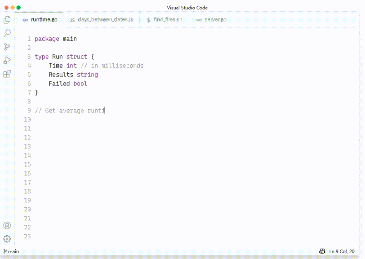Open the Run and Debug view
365x259 pixels.
(x=7, y=60)
